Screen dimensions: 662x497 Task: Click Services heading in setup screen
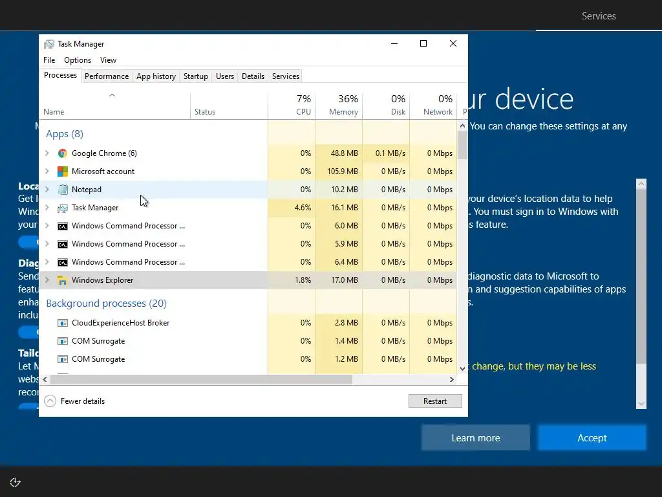click(x=599, y=16)
